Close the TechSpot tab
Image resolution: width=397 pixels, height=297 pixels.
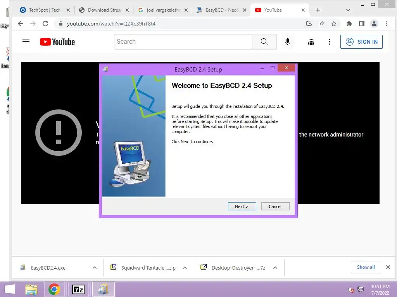tap(68, 10)
